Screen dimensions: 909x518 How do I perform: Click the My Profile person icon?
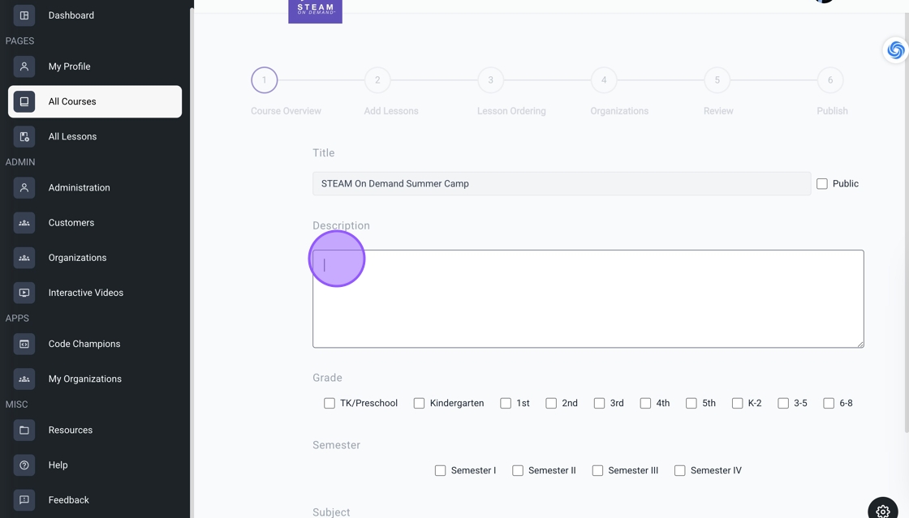[x=24, y=66]
